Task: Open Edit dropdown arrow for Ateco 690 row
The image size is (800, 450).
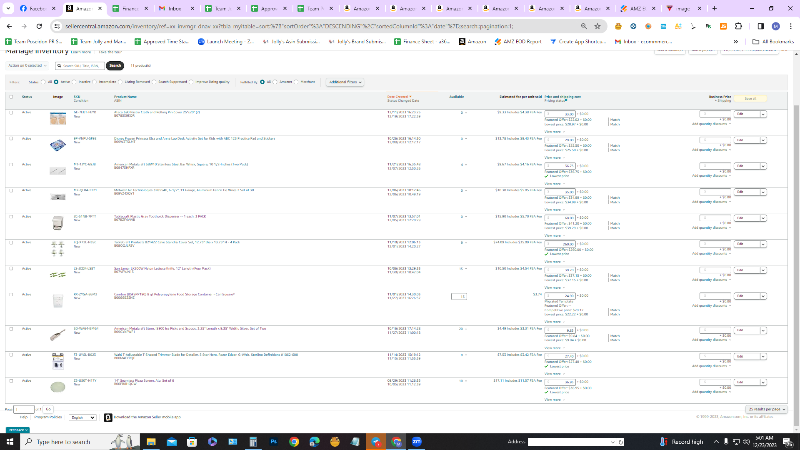Action: click(763, 114)
